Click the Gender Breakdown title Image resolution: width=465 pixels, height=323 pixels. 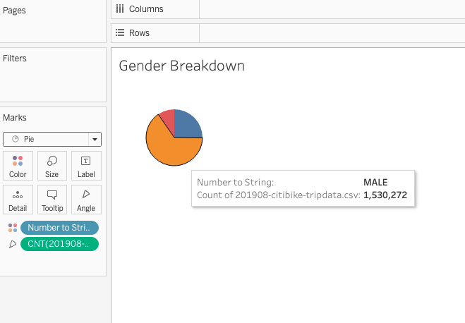pos(182,66)
